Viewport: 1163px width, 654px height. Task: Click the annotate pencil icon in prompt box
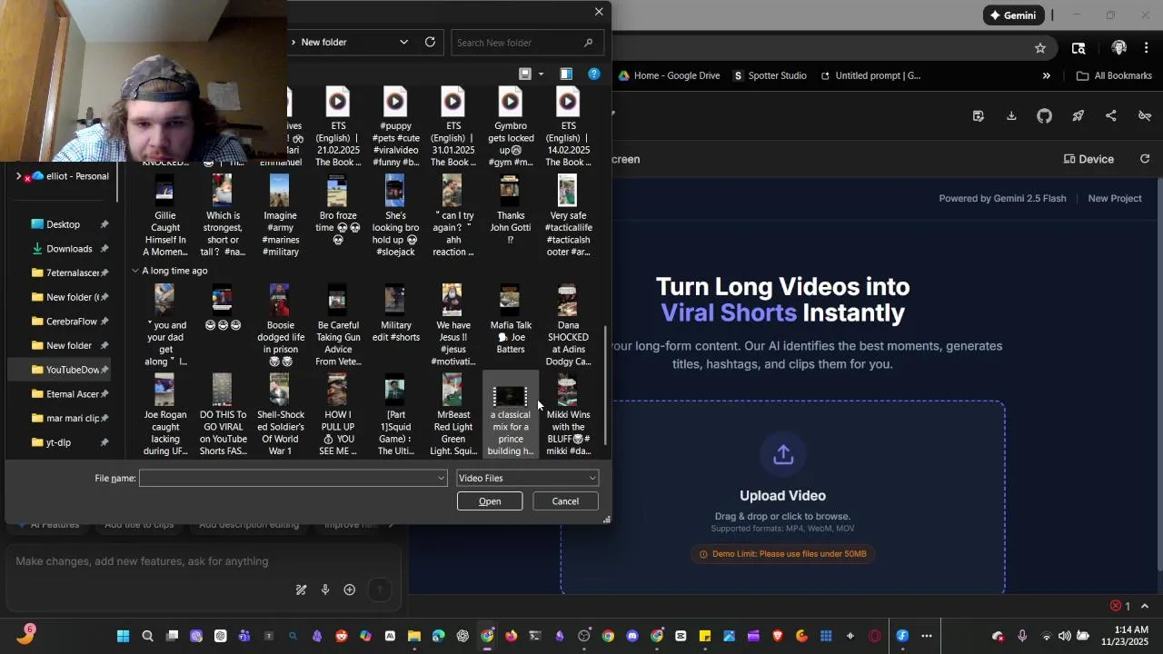click(x=301, y=590)
